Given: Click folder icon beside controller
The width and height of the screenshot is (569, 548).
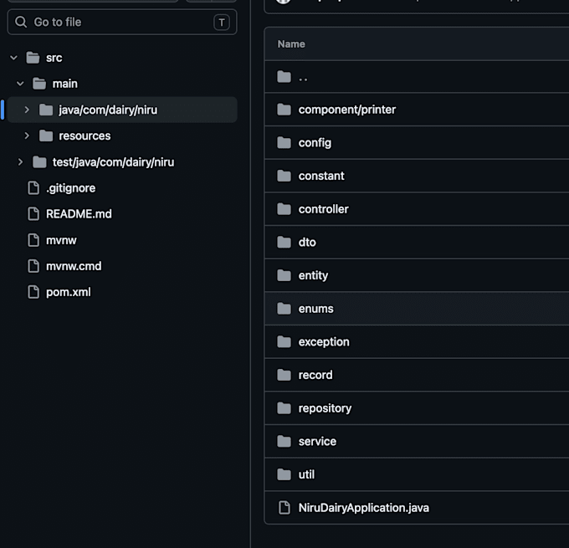Looking at the screenshot, I should tap(284, 209).
